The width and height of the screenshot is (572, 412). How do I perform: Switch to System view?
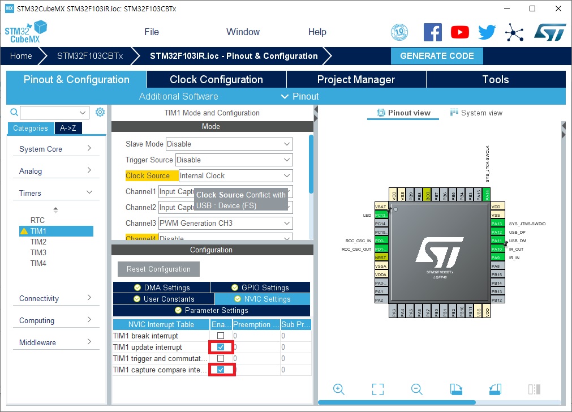(476, 113)
